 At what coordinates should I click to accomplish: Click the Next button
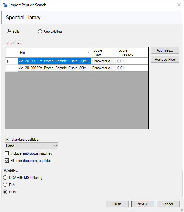(x=143, y=204)
